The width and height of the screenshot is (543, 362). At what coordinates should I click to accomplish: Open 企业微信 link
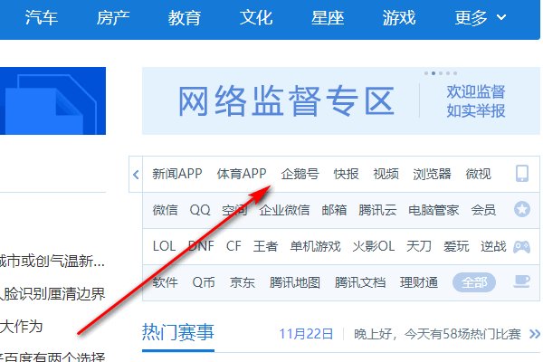284,210
